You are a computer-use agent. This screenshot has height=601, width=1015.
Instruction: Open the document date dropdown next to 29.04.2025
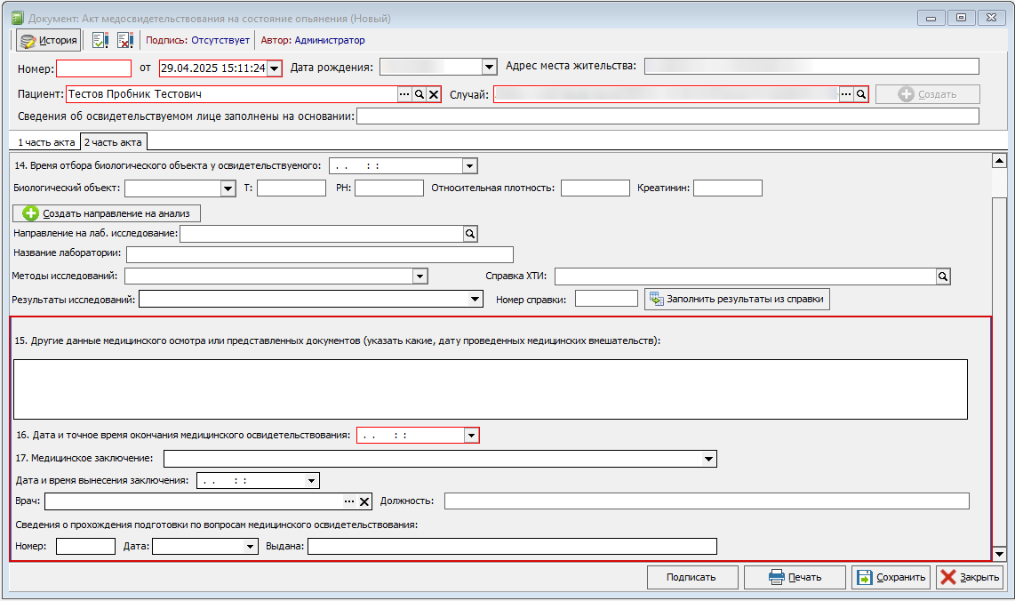pos(275,68)
